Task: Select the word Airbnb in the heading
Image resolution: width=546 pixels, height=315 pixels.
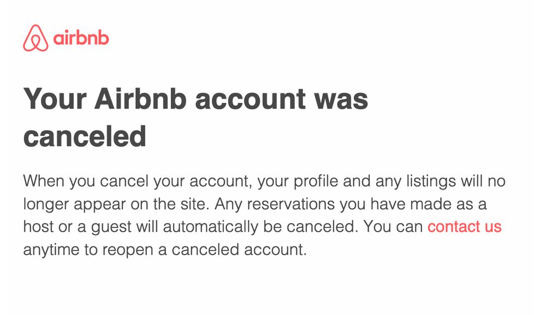Action: [x=141, y=99]
